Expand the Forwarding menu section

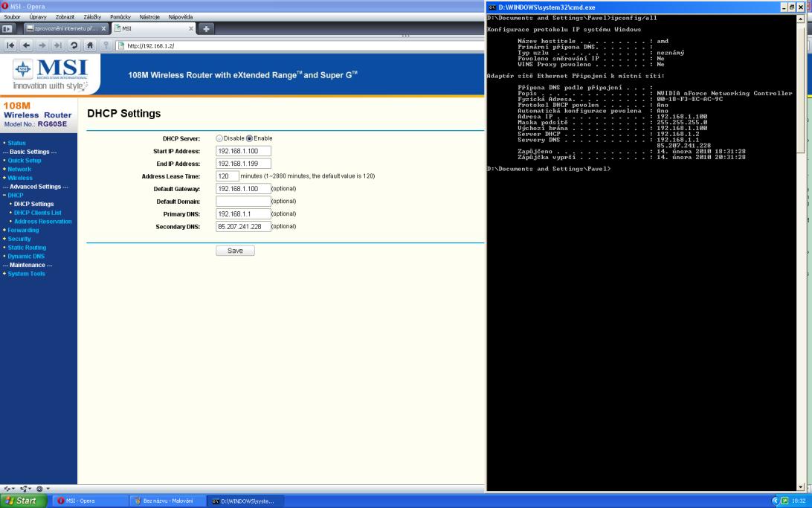tap(23, 230)
